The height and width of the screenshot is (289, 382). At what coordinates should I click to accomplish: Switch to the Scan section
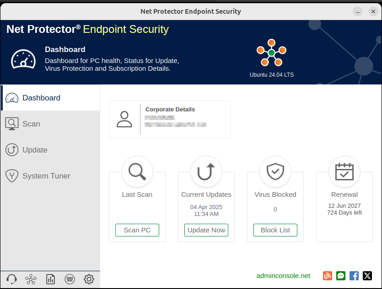(31, 124)
